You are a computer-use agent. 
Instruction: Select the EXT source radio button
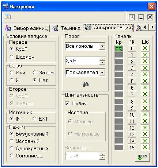pos(41,119)
